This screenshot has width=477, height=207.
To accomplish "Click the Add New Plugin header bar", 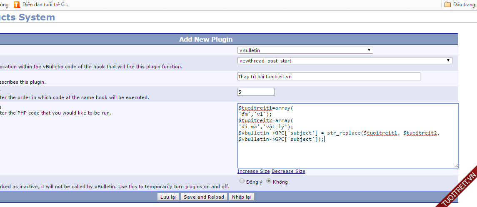I will click(206, 40).
